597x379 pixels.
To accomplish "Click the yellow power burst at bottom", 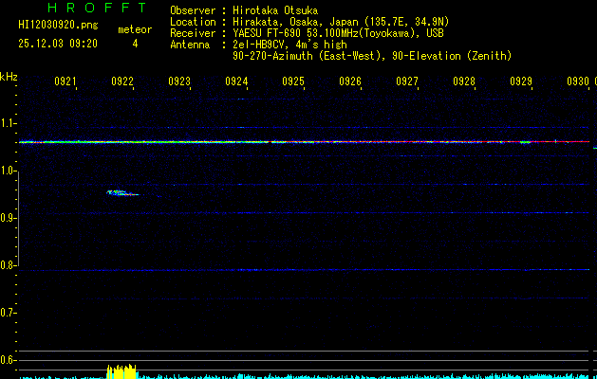I will point(121,370).
